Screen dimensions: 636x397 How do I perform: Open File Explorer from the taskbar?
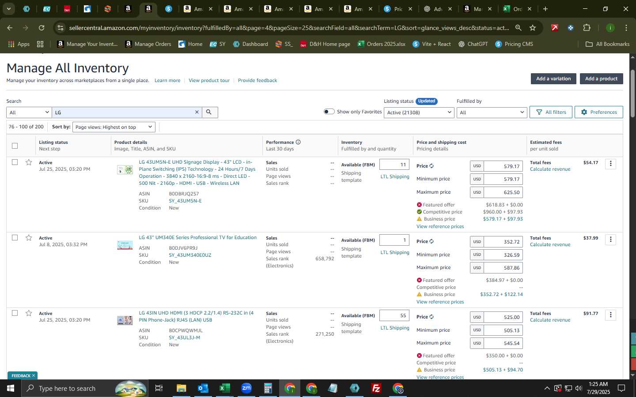coord(181,388)
